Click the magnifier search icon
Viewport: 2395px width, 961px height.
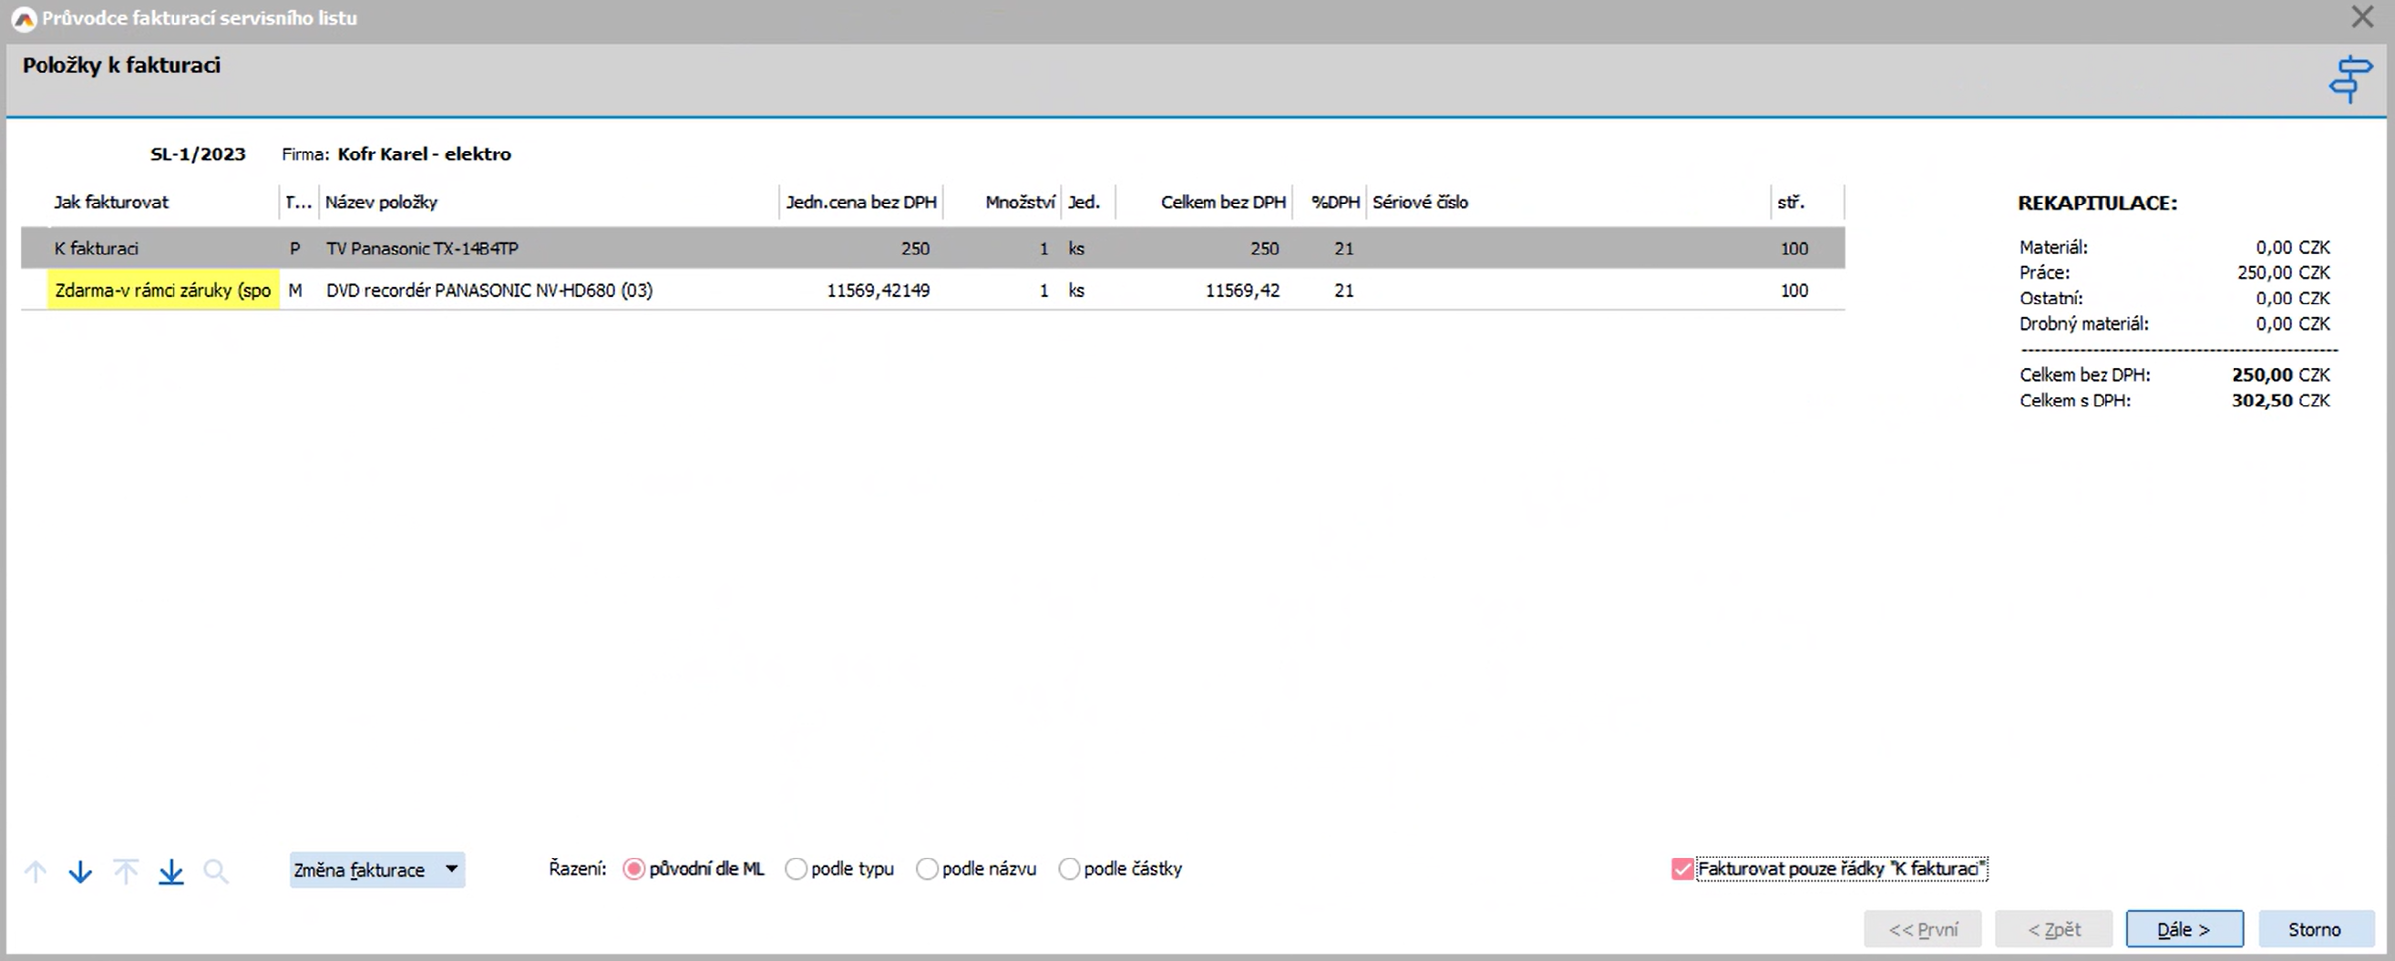tap(216, 871)
